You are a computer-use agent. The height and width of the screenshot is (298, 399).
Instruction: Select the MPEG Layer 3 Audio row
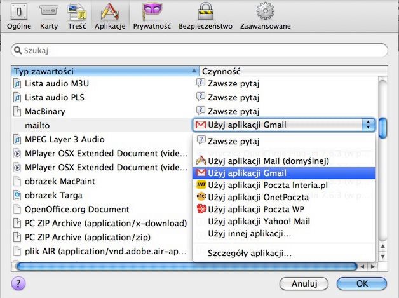102,139
